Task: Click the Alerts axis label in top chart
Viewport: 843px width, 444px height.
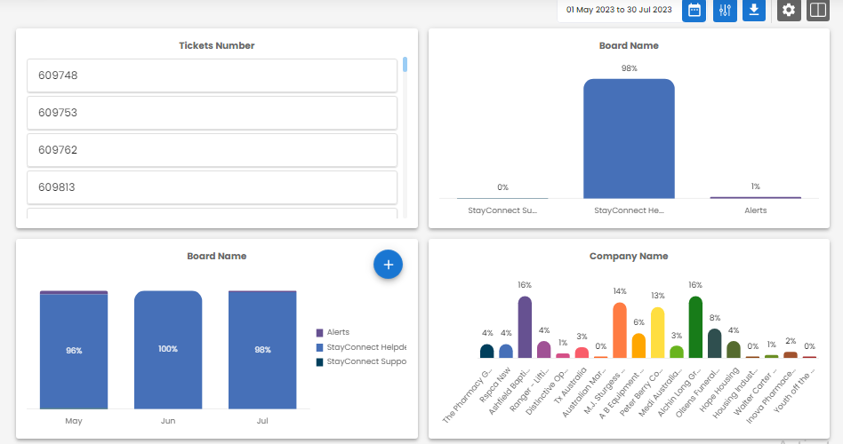Action: point(755,210)
